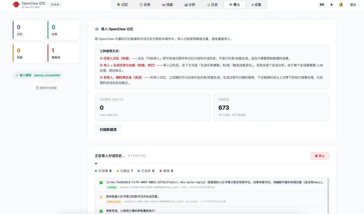
Task: Click 先导入，随时再生成 heading text
Action: coord(121,78)
